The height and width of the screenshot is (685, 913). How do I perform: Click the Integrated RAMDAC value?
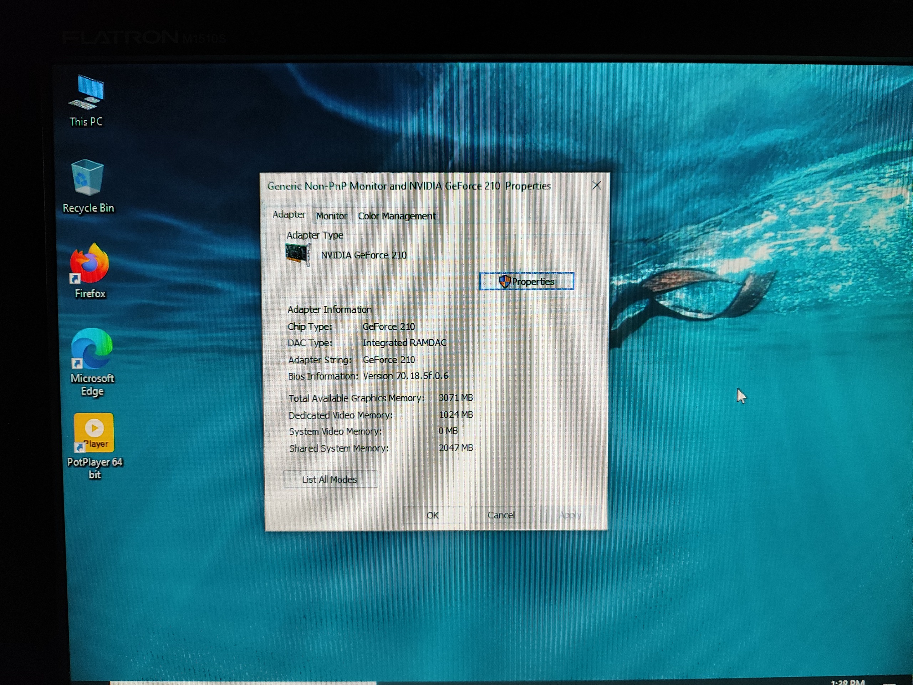404,343
